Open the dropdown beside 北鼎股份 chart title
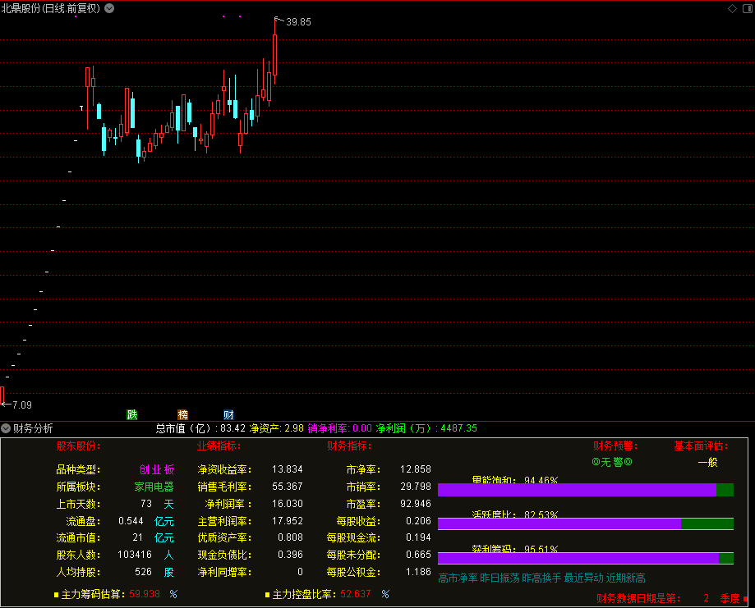Screen dimensions: 755x608 tap(109, 8)
